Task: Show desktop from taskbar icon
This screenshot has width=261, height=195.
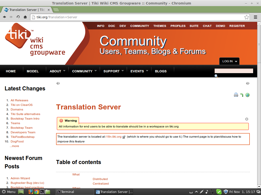Action: pyautogui.click(x=21, y=192)
